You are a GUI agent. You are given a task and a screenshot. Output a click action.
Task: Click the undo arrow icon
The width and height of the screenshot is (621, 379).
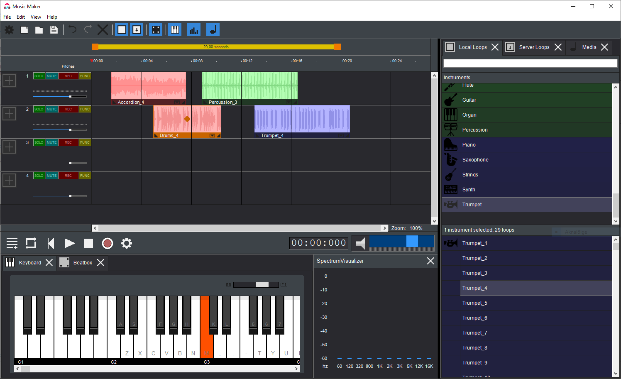click(x=73, y=30)
